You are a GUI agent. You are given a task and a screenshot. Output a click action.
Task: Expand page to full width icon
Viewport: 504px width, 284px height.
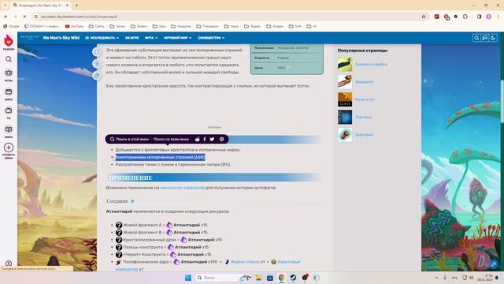pos(96,52)
